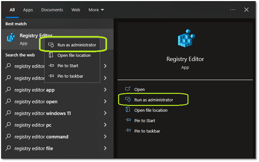The image size is (259, 162).
Task: Open the Documents tab
Action: point(52,10)
